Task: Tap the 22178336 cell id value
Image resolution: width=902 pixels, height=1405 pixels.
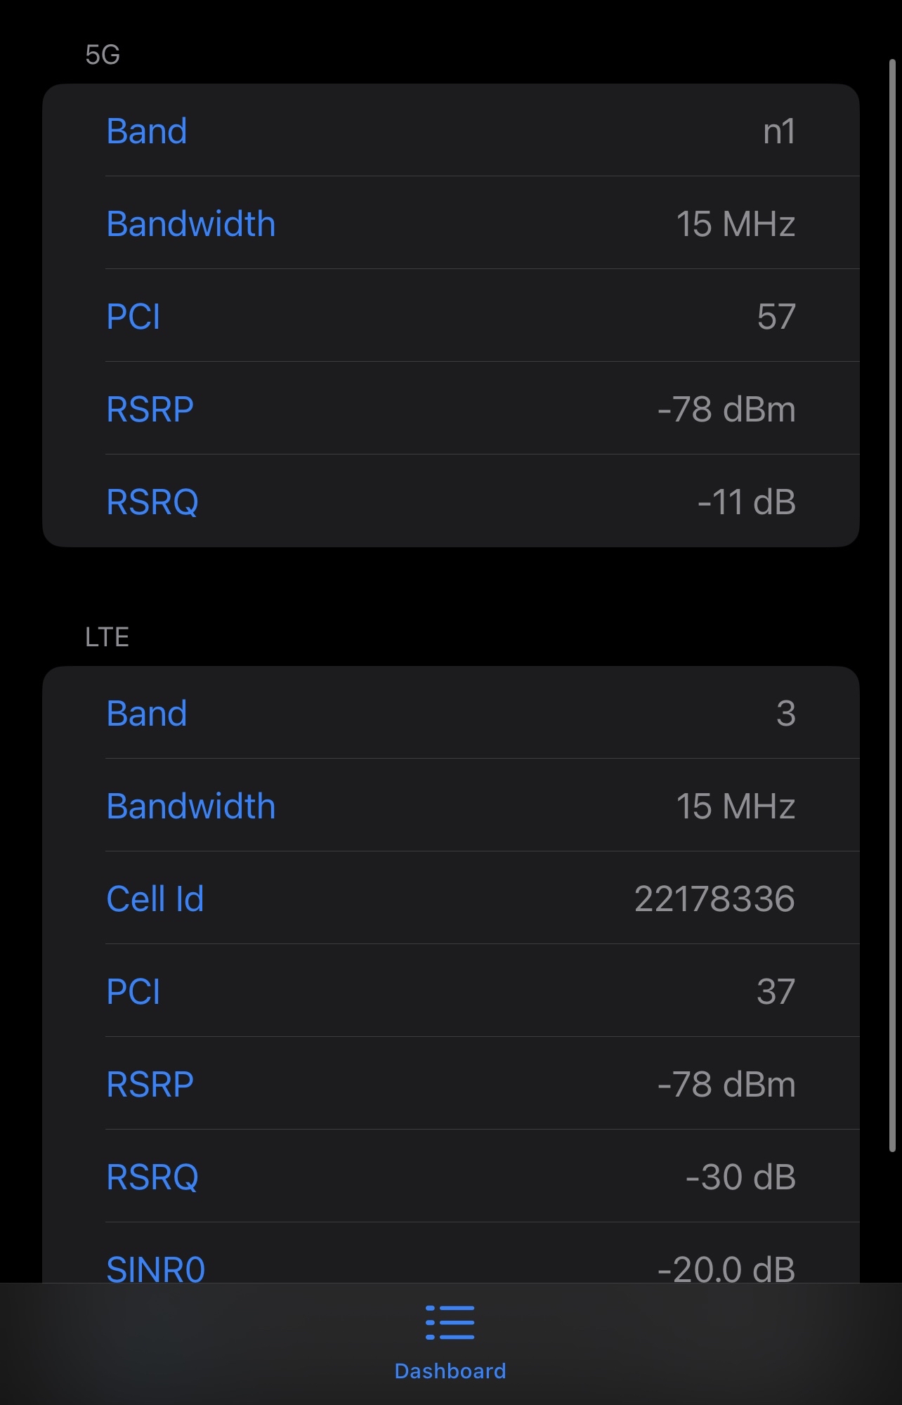Action: point(714,898)
